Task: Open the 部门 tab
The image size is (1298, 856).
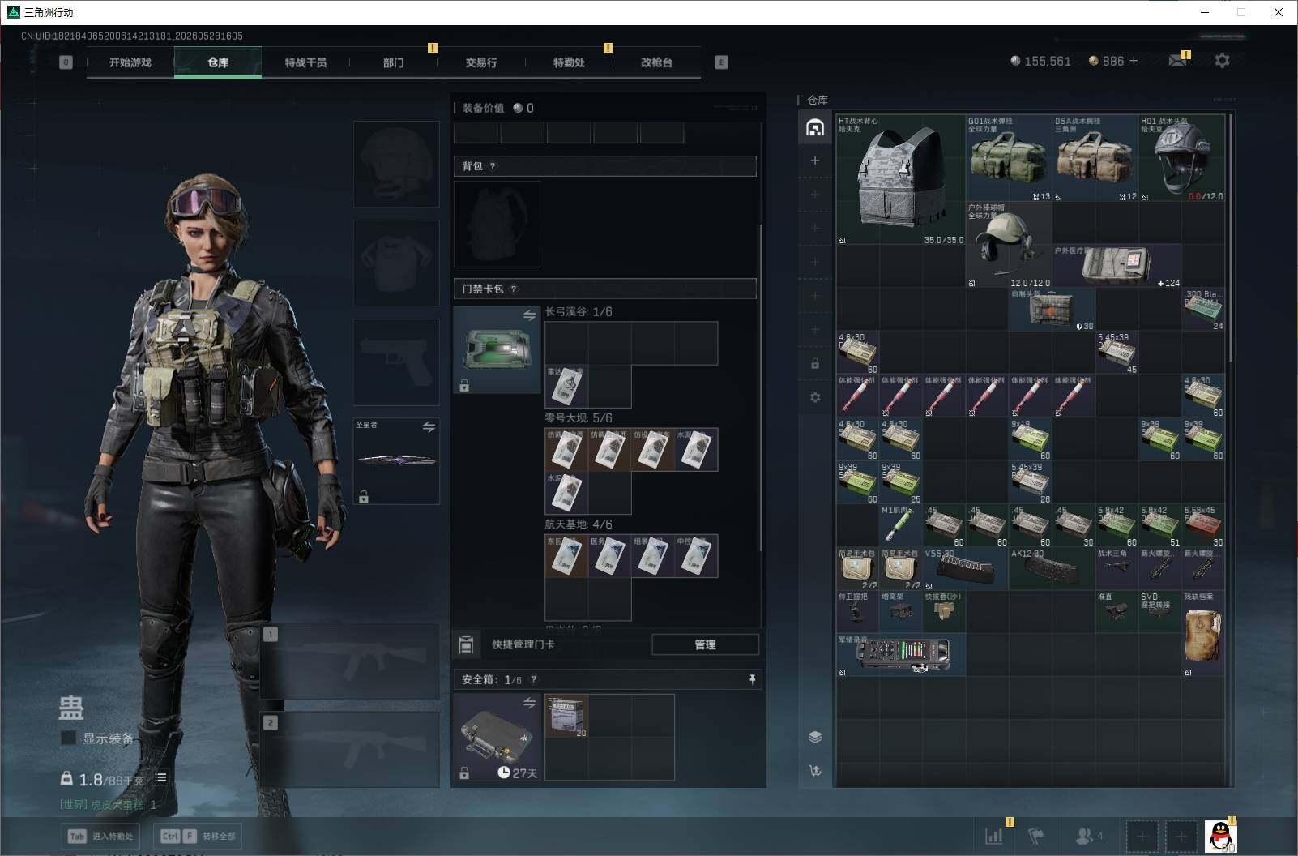Action: click(394, 62)
